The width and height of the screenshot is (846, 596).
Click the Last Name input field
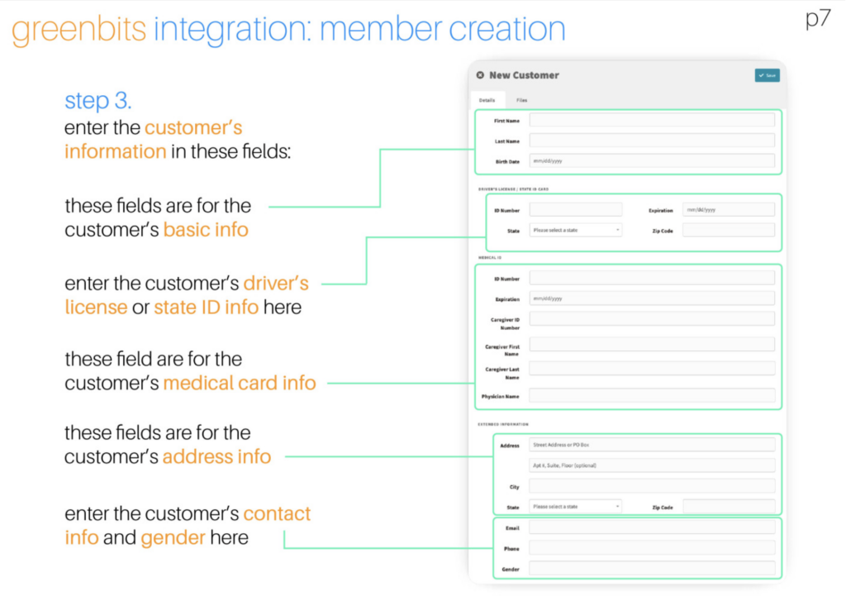pyautogui.click(x=652, y=141)
